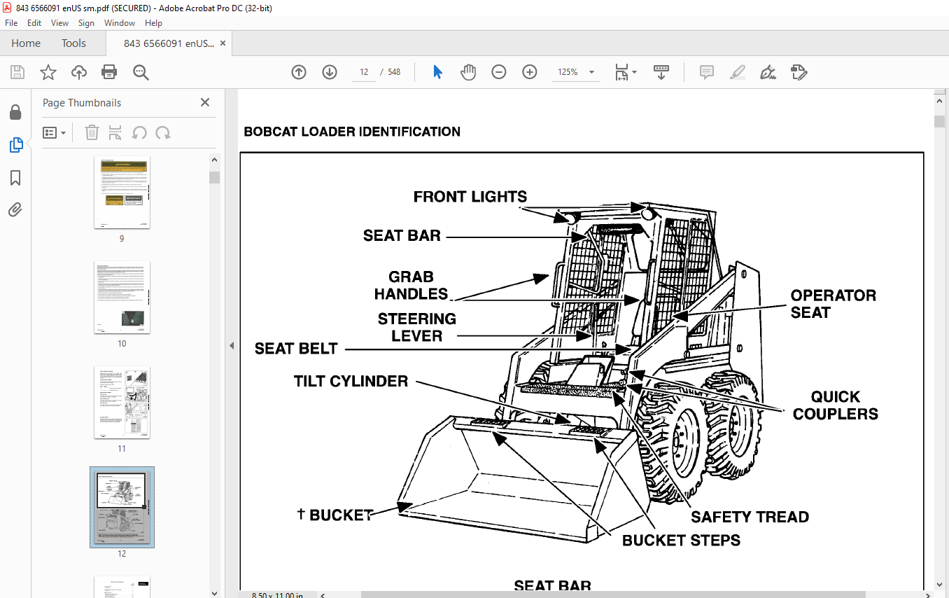Zoom out with the minus icon
This screenshot has height=598, width=949.
click(499, 72)
